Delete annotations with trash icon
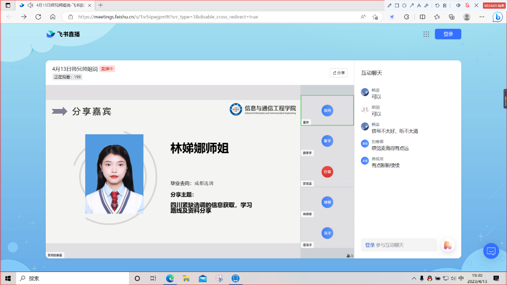The width and height of the screenshot is (507, 285). pos(445,5)
